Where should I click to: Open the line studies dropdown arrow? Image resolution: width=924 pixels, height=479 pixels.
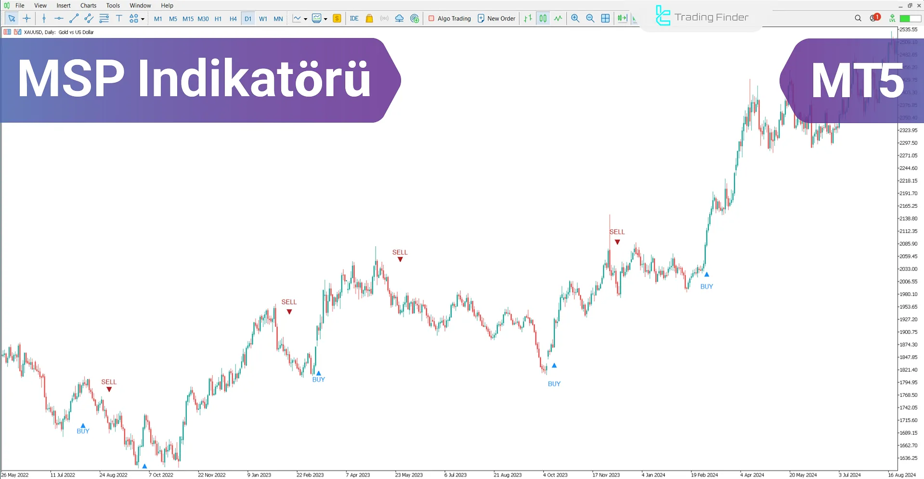(305, 19)
